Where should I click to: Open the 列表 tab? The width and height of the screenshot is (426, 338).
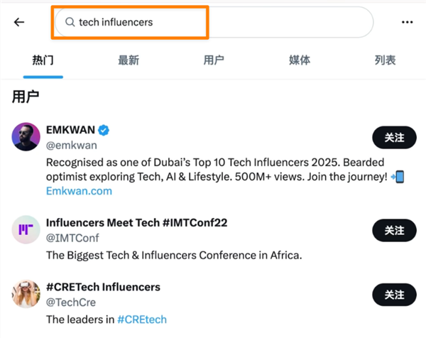pyautogui.click(x=385, y=60)
